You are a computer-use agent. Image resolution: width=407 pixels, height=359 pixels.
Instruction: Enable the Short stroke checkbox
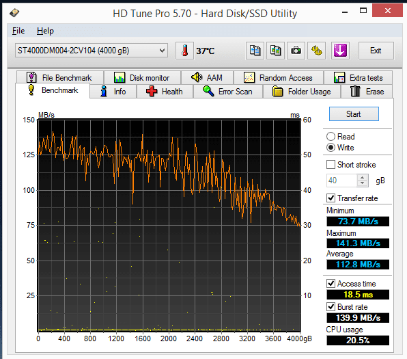click(331, 165)
